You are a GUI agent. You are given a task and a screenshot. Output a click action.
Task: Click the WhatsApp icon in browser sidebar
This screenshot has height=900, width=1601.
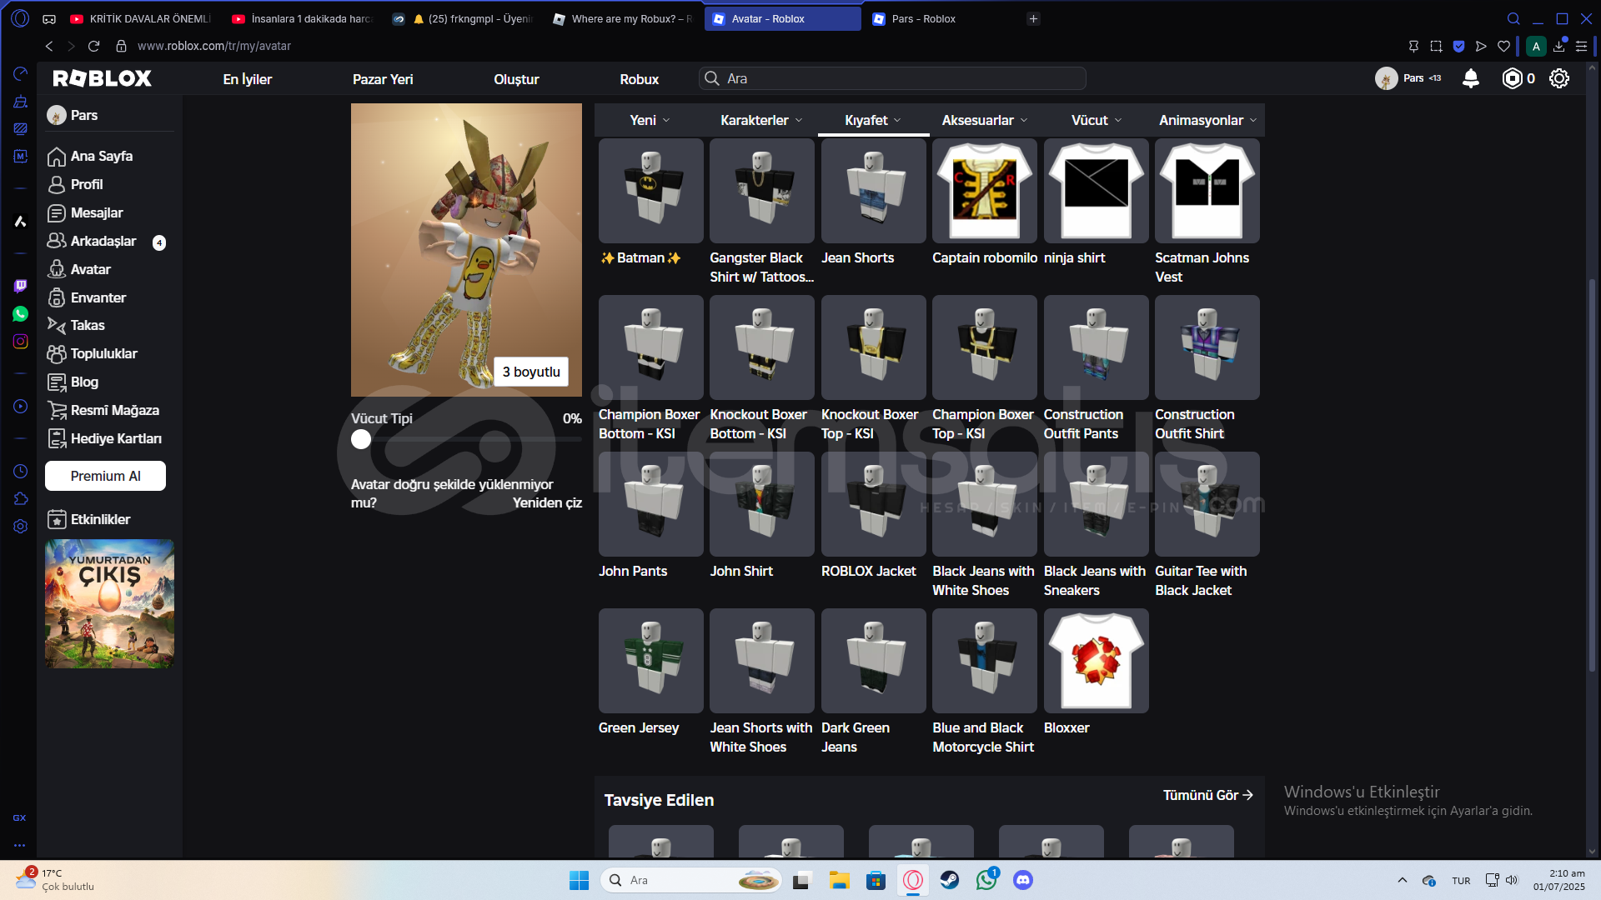(21, 314)
